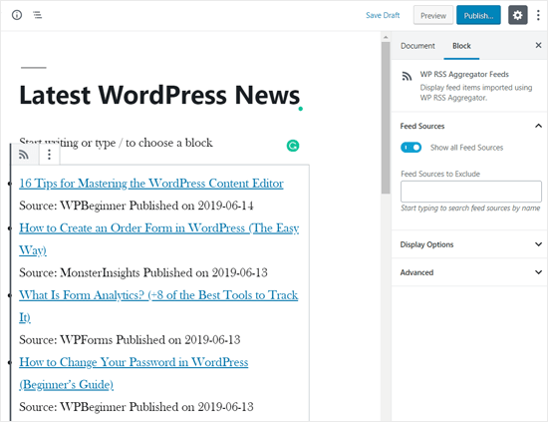Open How to Change Your Password link
Viewport: 548px width, 422px height.
coord(134,373)
